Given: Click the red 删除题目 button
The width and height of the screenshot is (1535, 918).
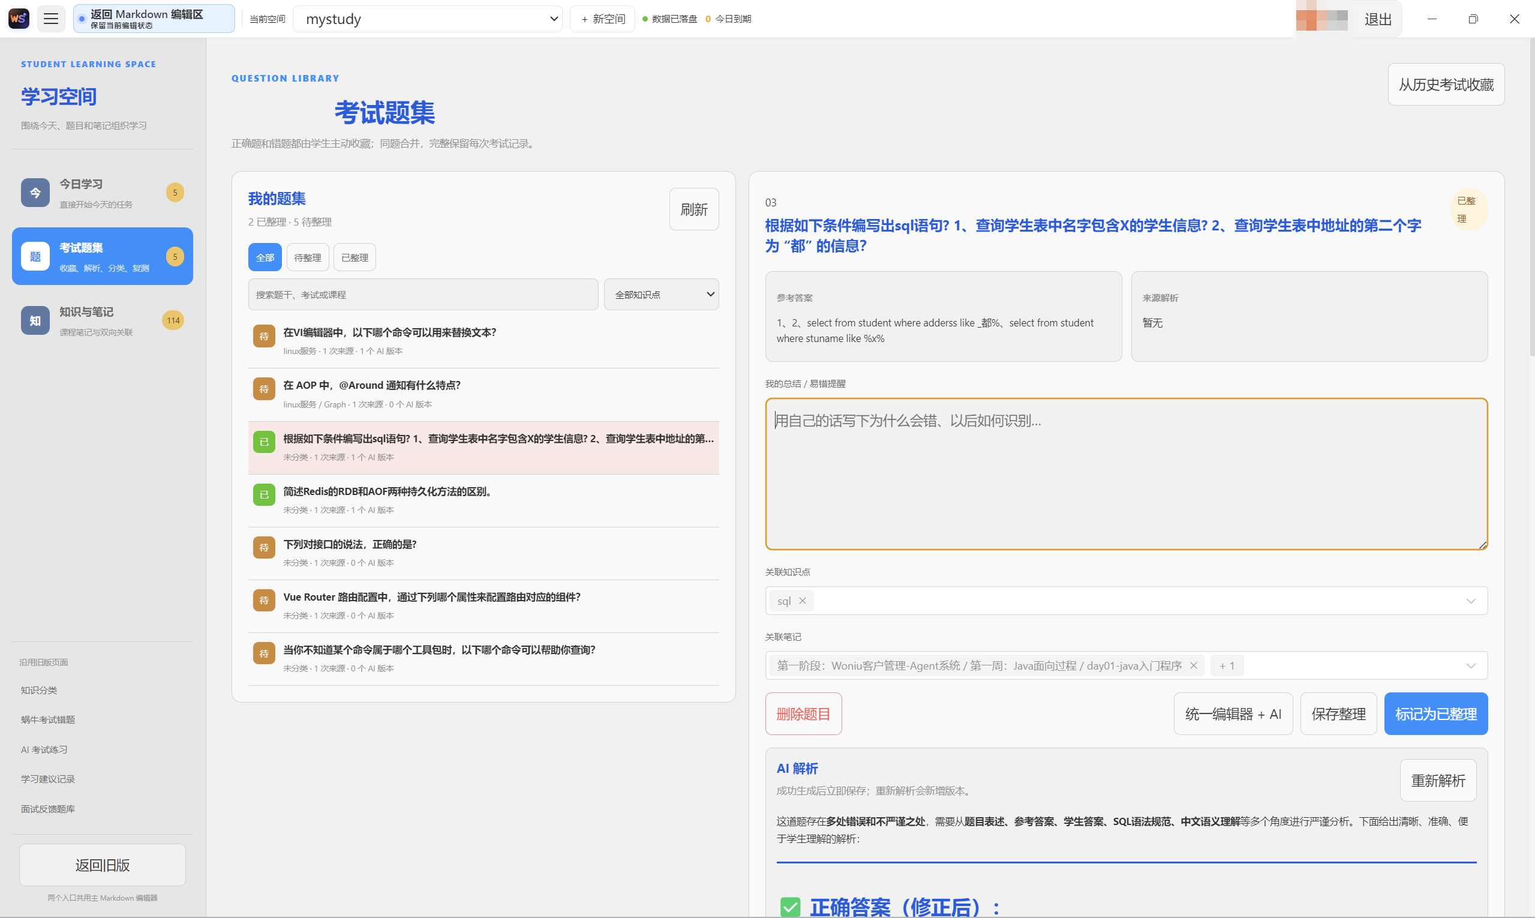Looking at the screenshot, I should pos(803,713).
